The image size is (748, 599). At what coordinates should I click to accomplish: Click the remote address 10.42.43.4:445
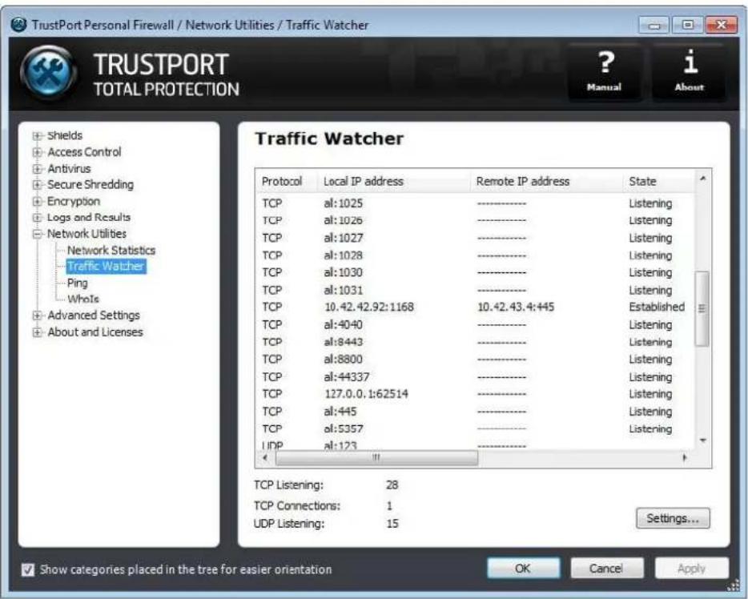point(516,308)
